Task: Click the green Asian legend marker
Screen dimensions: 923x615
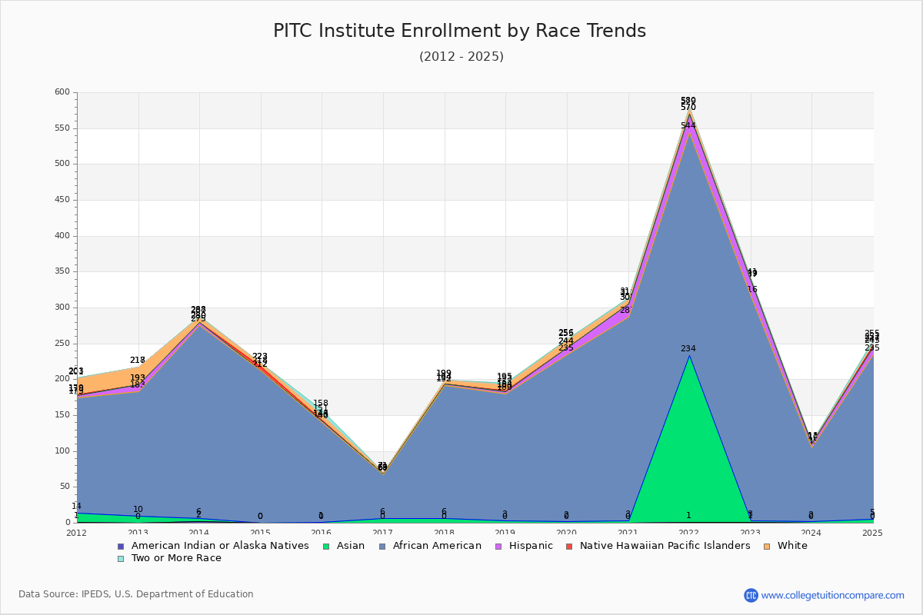Action: pyautogui.click(x=328, y=546)
